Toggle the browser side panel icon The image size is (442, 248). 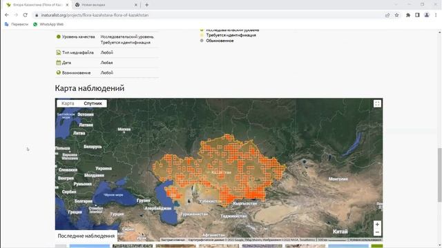click(x=417, y=15)
